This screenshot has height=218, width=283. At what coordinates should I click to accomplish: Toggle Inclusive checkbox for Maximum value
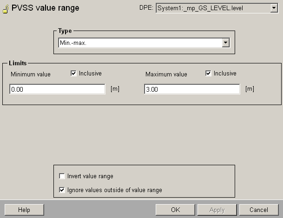[208, 74]
